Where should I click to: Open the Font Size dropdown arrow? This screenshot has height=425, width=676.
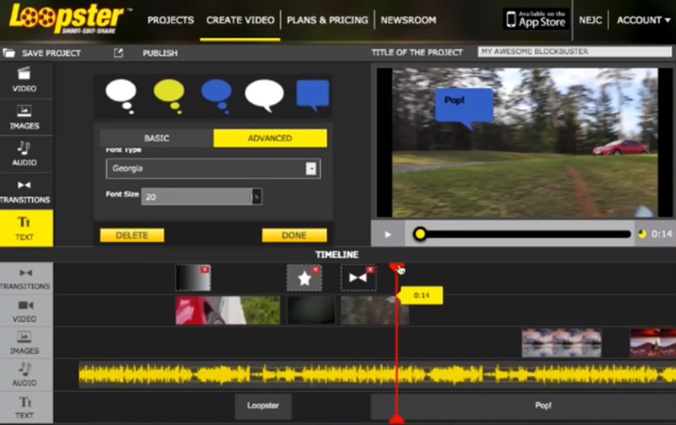(257, 197)
